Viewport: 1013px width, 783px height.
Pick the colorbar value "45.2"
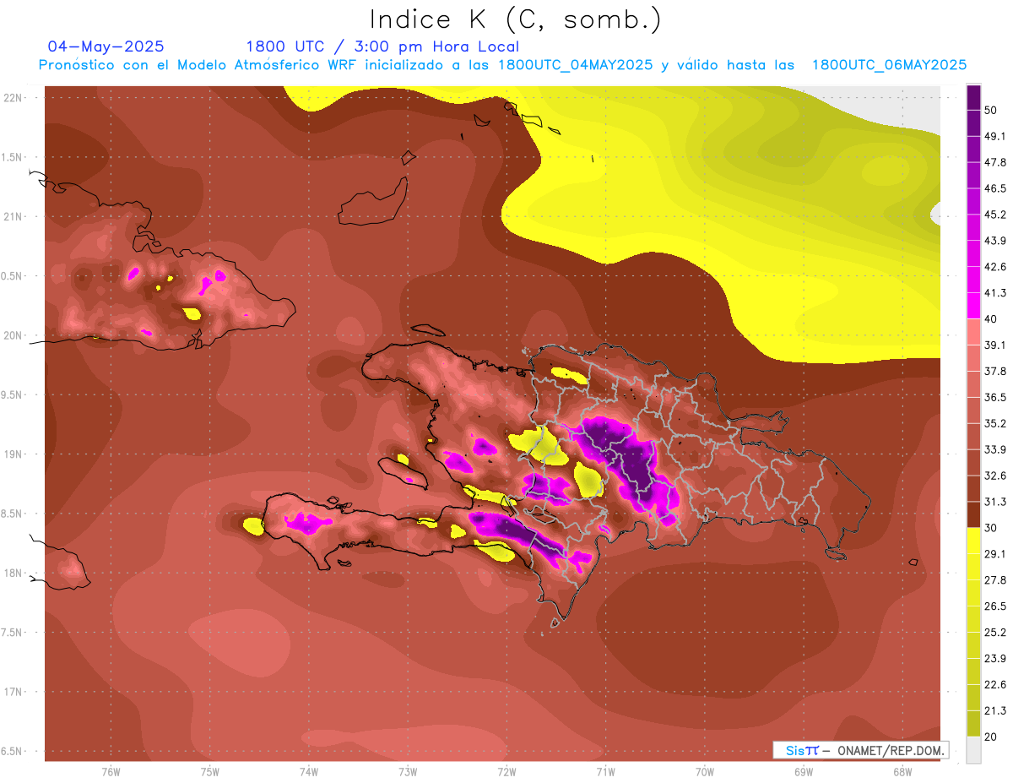pyautogui.click(x=995, y=215)
